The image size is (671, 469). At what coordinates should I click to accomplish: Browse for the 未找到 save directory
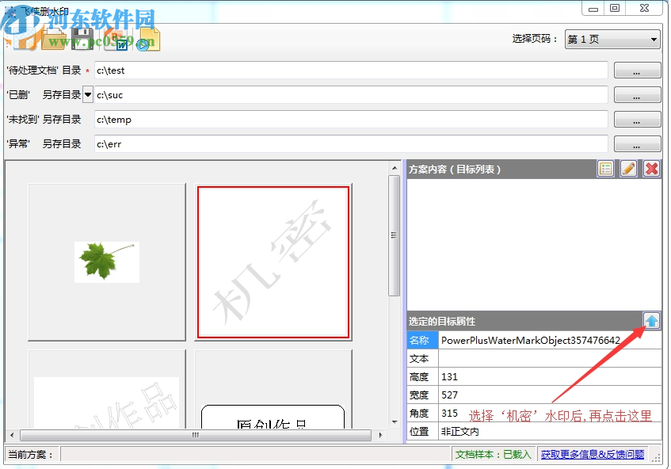[637, 120]
